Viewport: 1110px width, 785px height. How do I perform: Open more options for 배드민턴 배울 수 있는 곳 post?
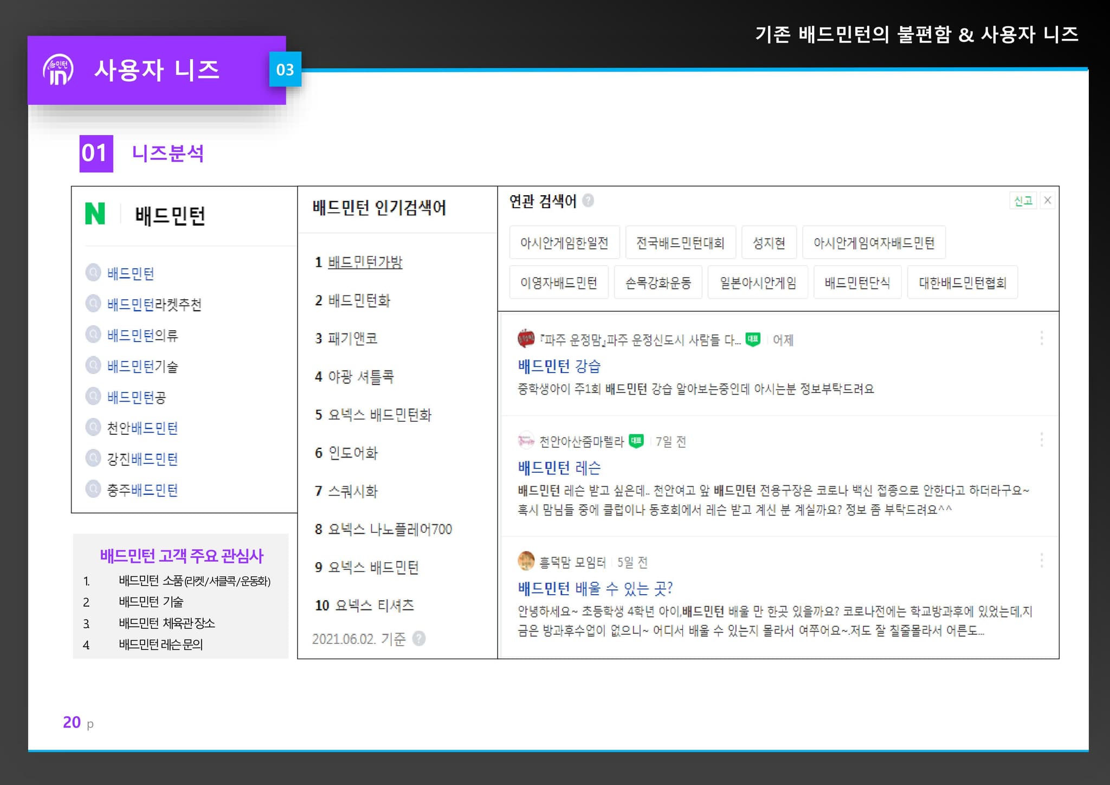coord(1041,561)
